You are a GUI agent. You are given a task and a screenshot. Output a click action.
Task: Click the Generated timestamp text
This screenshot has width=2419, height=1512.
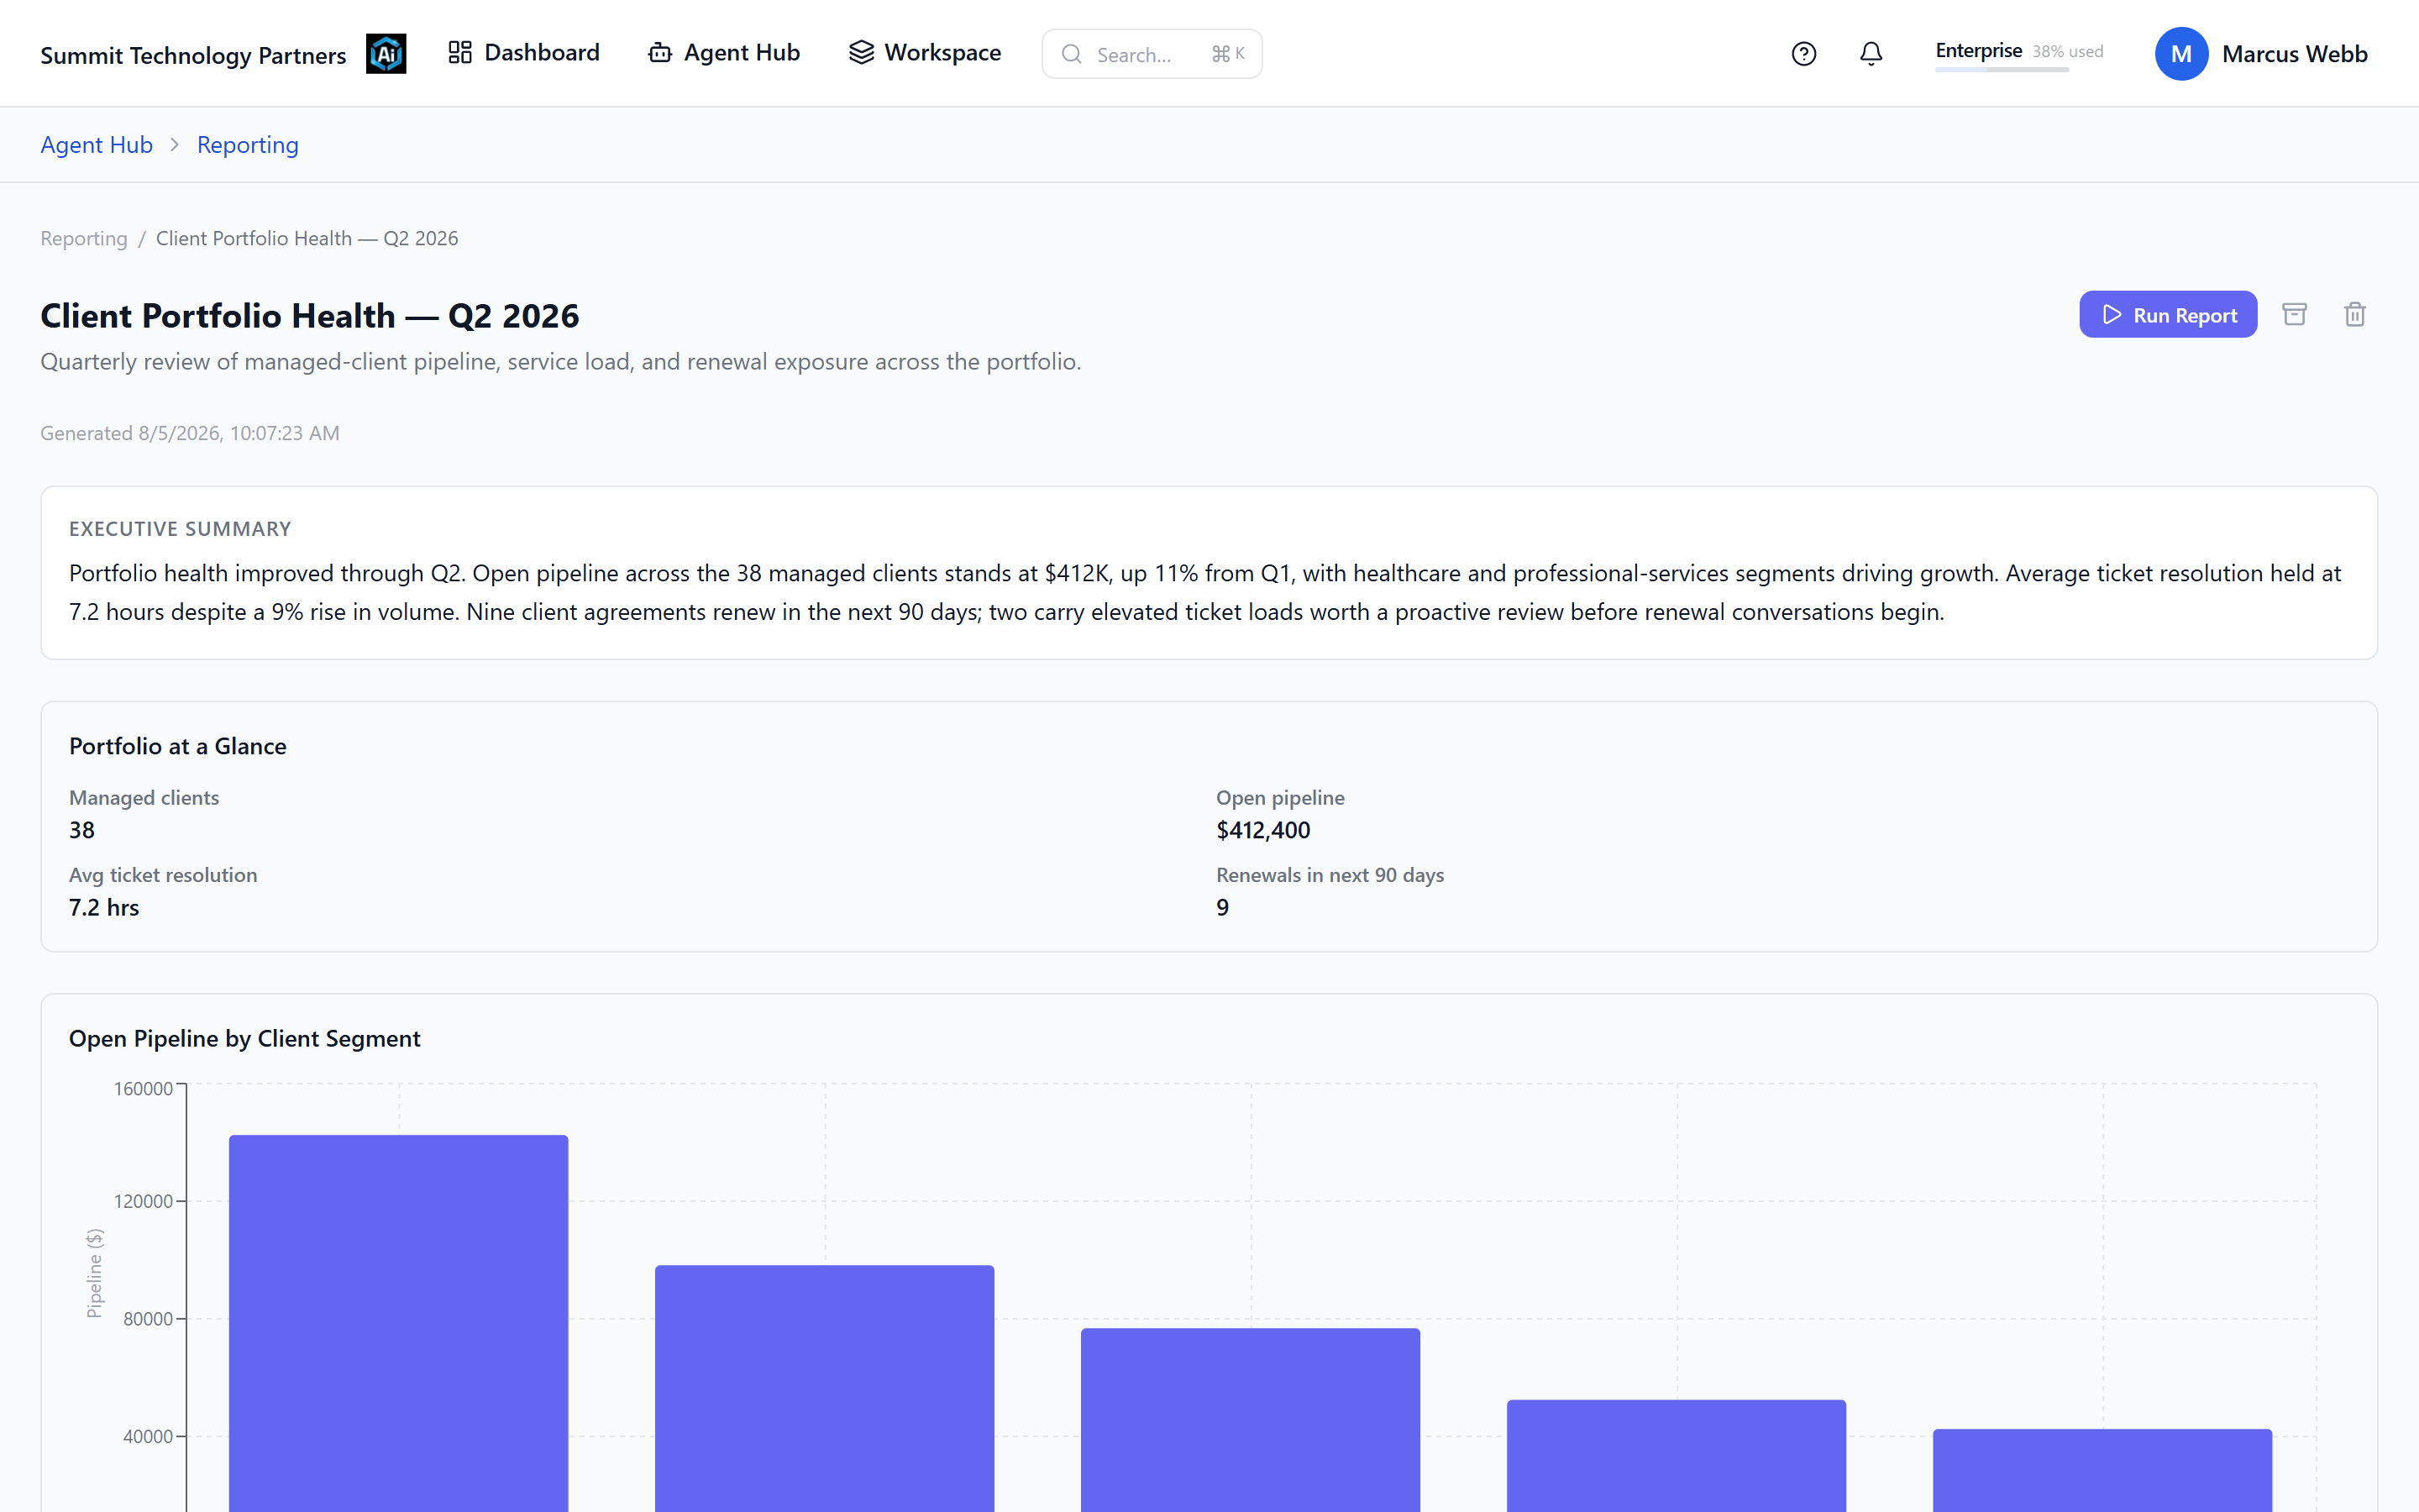[190, 433]
